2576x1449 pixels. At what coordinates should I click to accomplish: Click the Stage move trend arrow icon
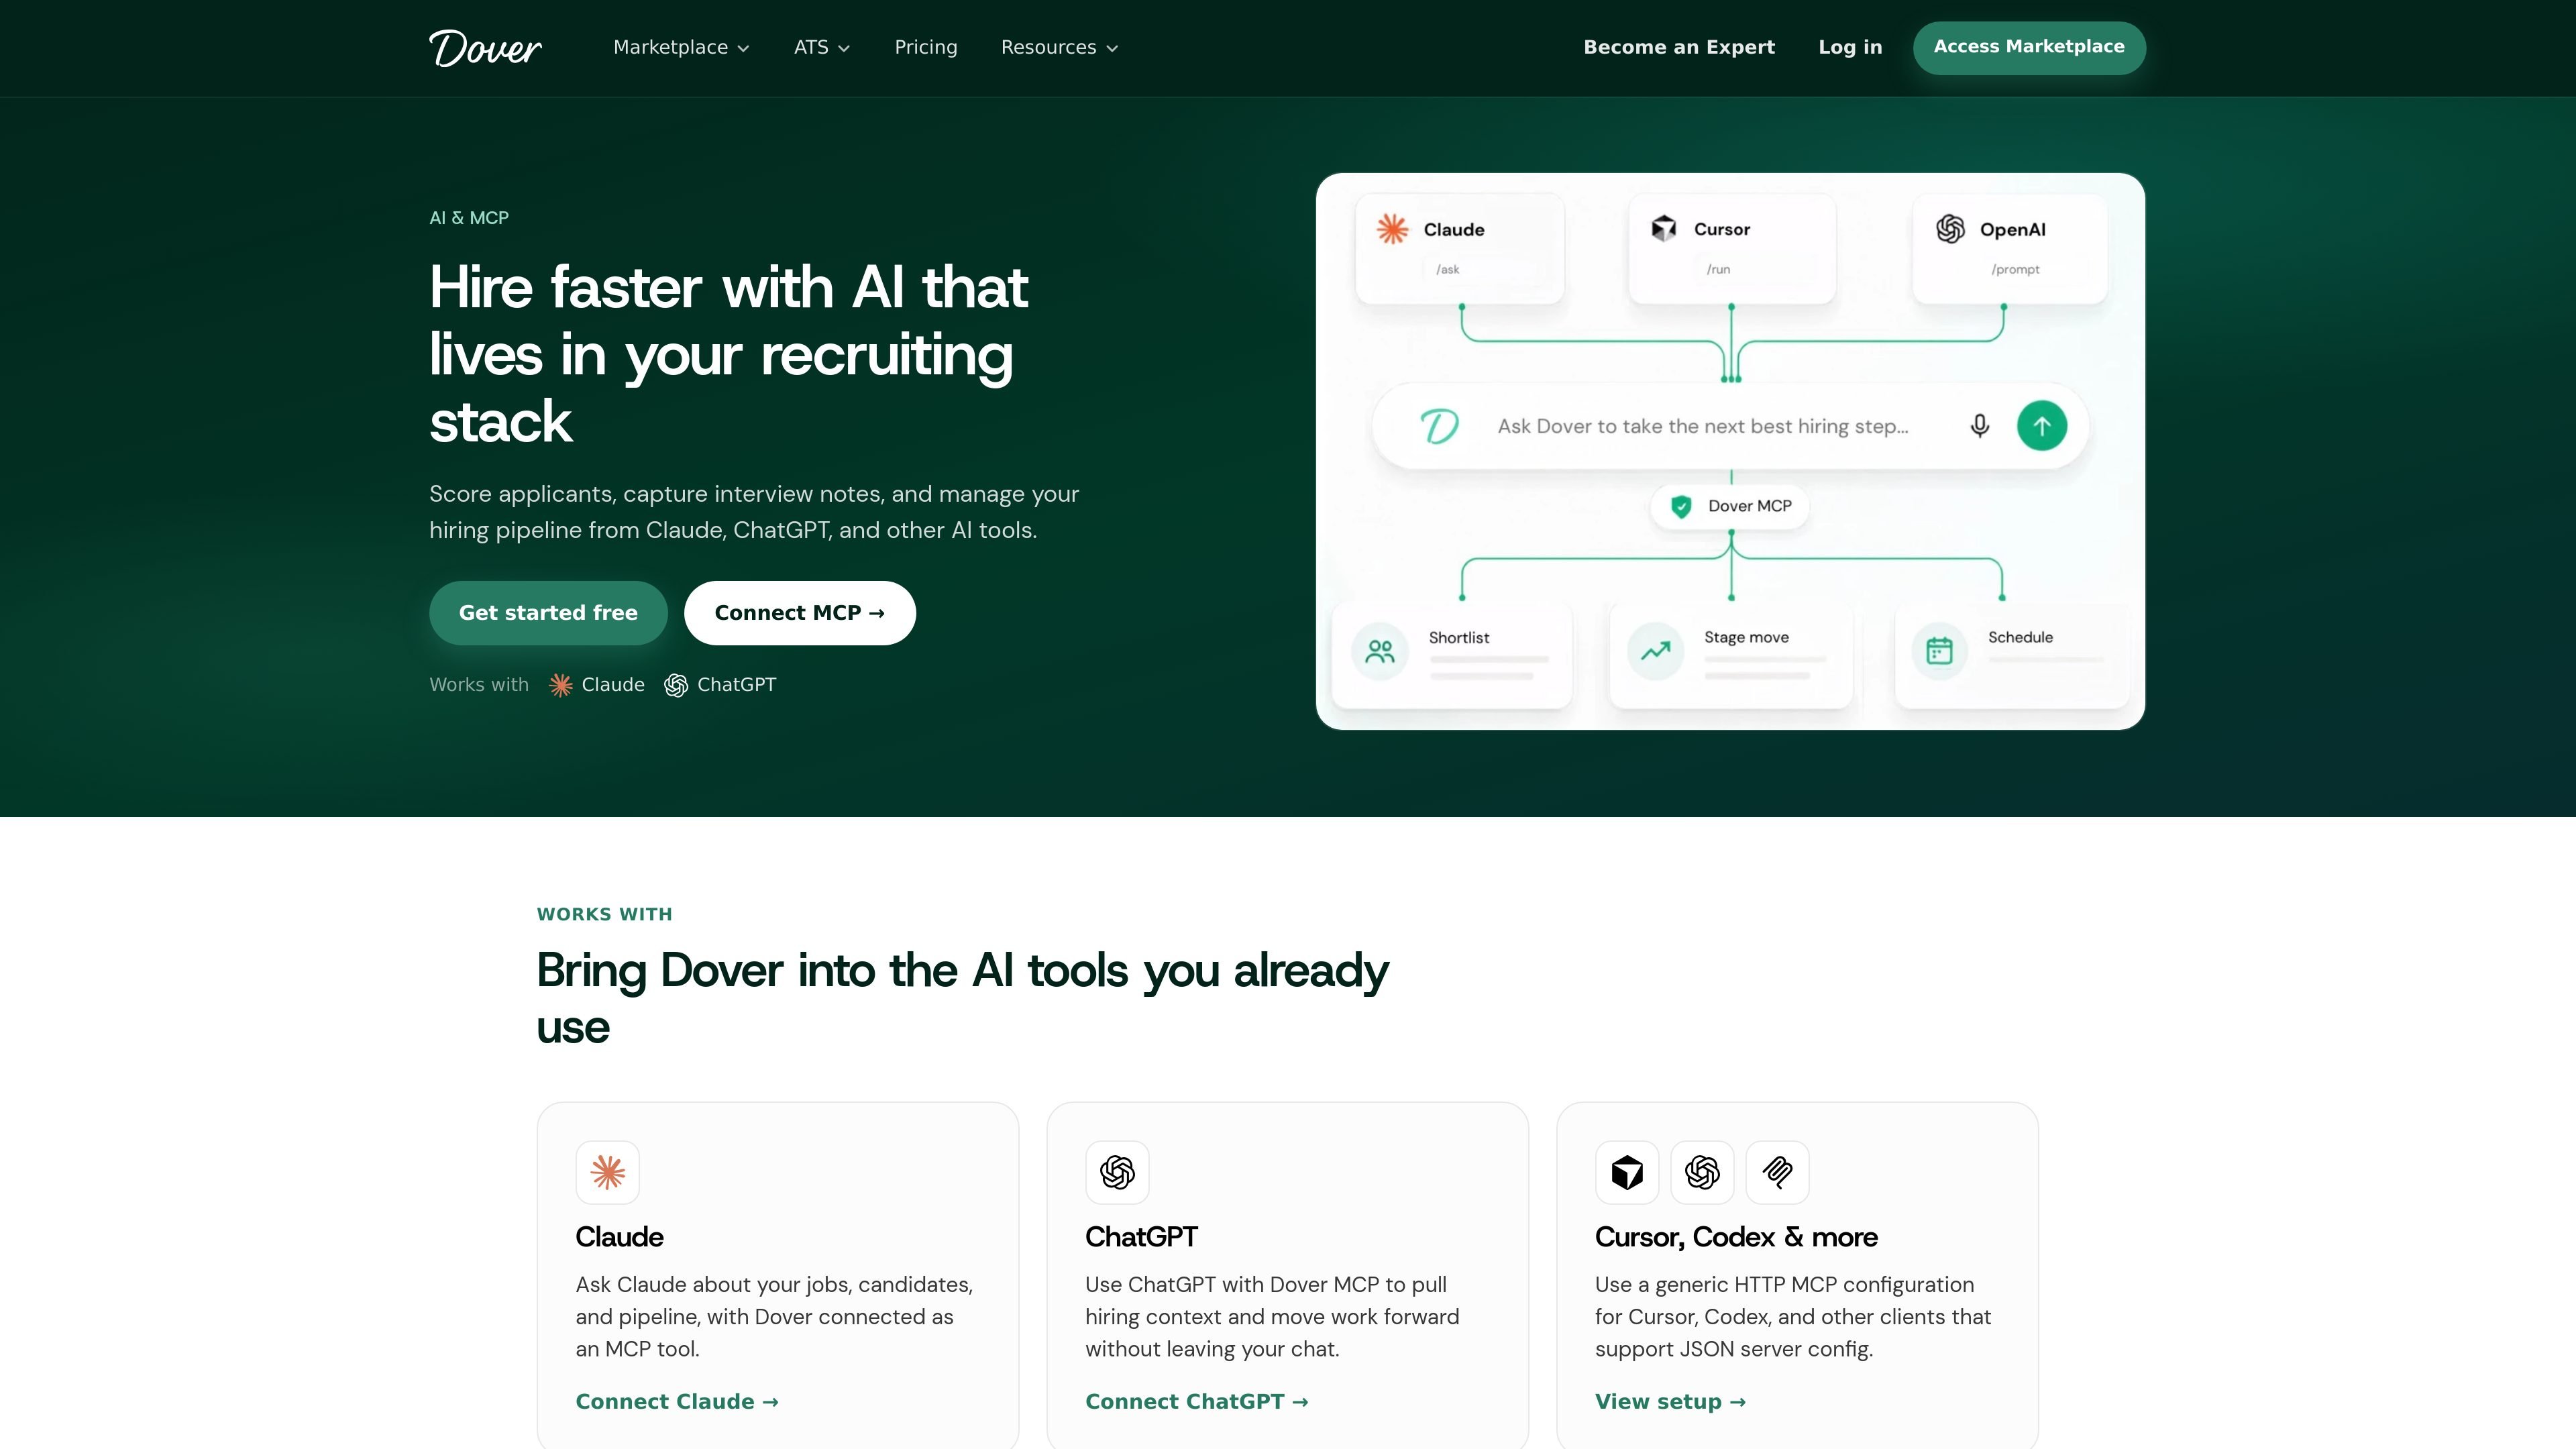pos(1655,652)
